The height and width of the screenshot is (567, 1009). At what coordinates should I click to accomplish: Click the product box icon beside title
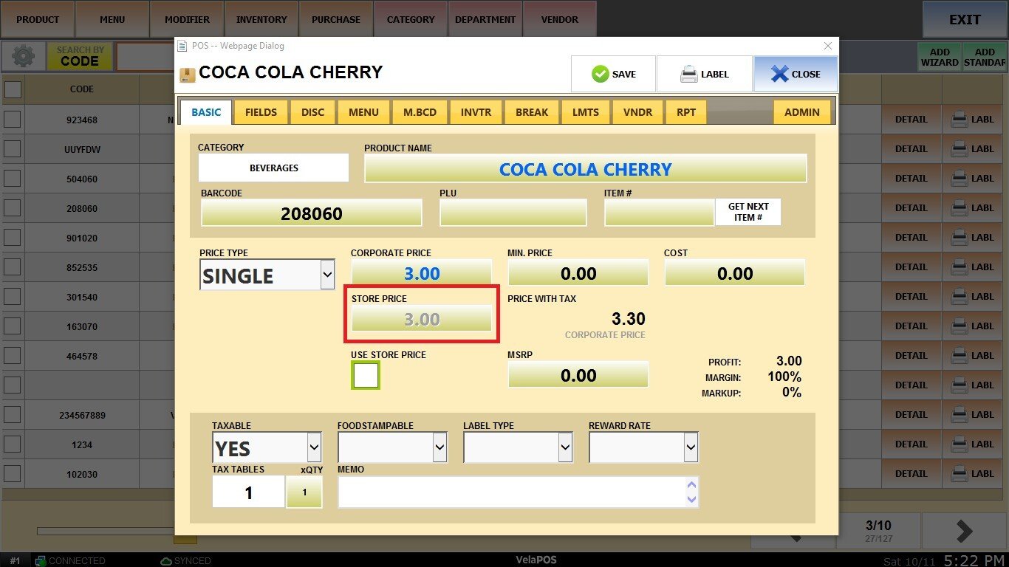point(188,75)
